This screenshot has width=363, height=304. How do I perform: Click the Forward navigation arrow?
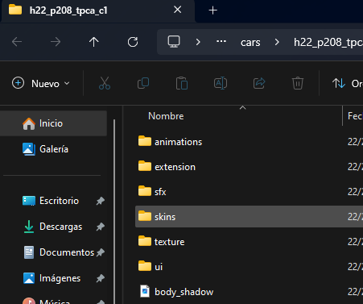pyautogui.click(x=56, y=42)
